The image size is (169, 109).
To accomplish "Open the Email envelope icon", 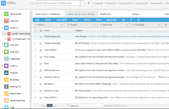I will [6, 28].
